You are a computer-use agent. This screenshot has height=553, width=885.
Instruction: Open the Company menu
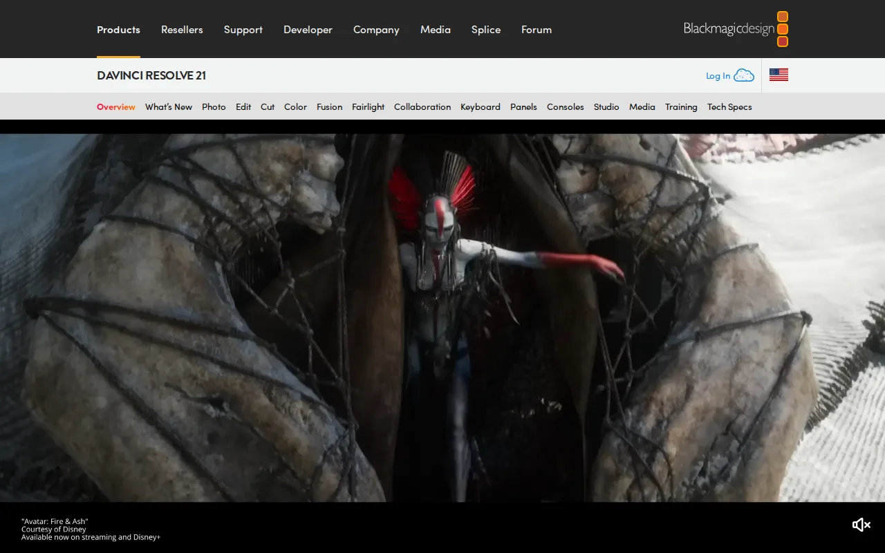pos(376,30)
